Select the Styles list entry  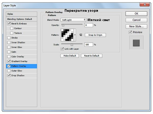[21, 14]
